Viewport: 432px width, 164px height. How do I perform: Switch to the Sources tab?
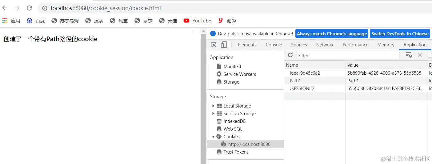(299, 45)
